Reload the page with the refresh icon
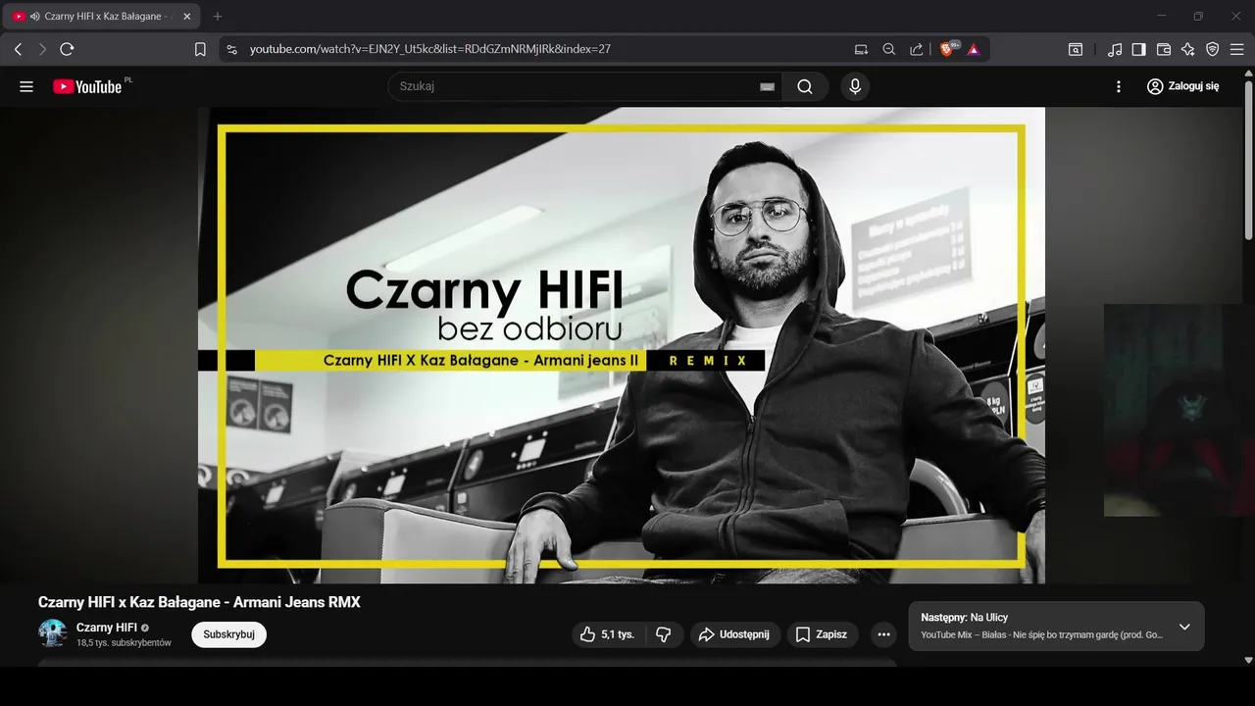This screenshot has width=1255, height=706. click(x=67, y=49)
